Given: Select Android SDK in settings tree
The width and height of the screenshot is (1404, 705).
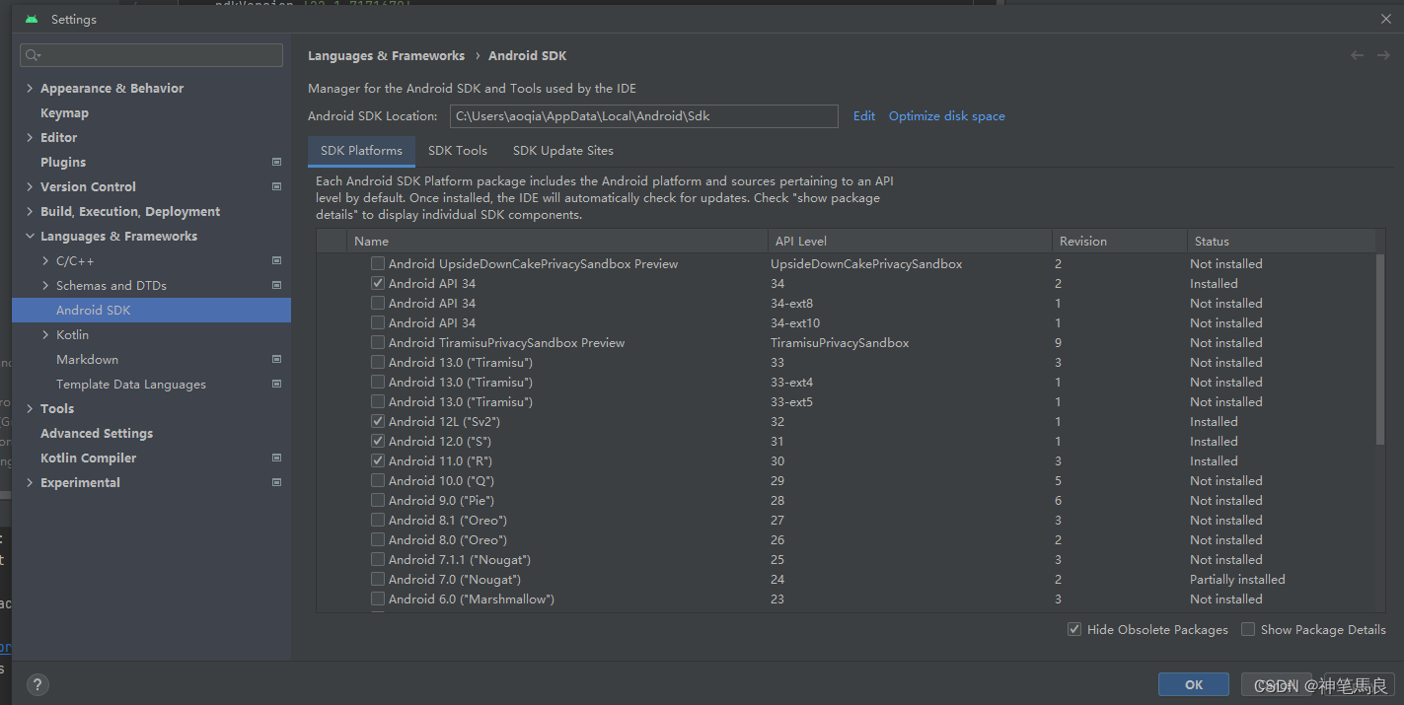Looking at the screenshot, I should [151, 310].
